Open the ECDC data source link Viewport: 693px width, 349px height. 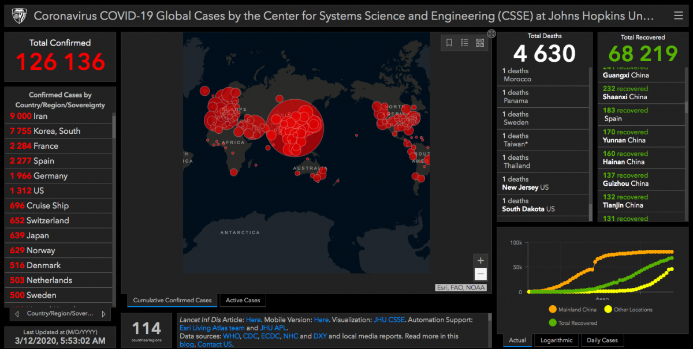270,336
